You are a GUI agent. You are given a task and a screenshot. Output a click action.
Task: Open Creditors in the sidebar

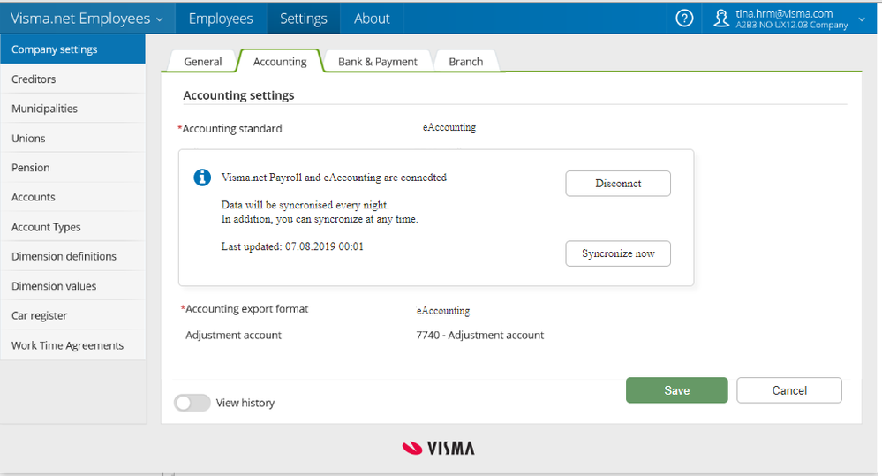point(72,79)
